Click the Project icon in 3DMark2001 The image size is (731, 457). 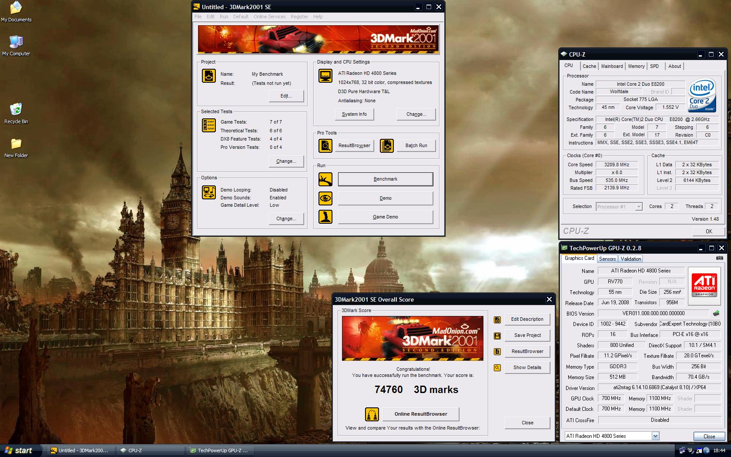click(x=209, y=76)
